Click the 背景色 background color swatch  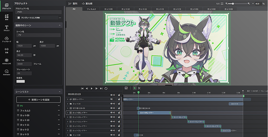(20, 81)
